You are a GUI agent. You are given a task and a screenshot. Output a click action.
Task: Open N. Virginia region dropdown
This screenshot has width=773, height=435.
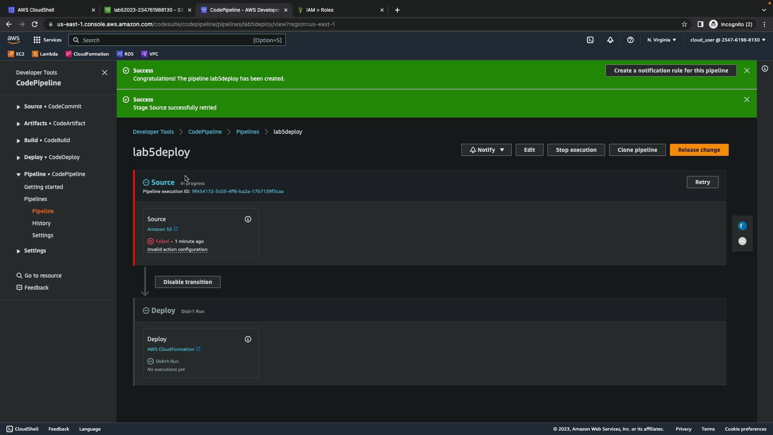661,40
